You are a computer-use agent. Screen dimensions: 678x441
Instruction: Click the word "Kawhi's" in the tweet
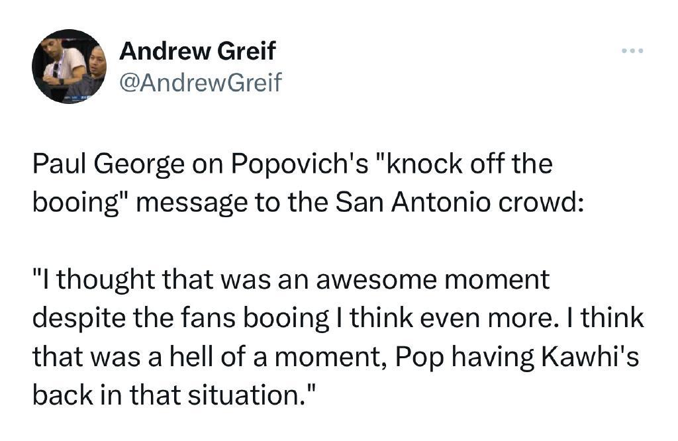pos(589,357)
